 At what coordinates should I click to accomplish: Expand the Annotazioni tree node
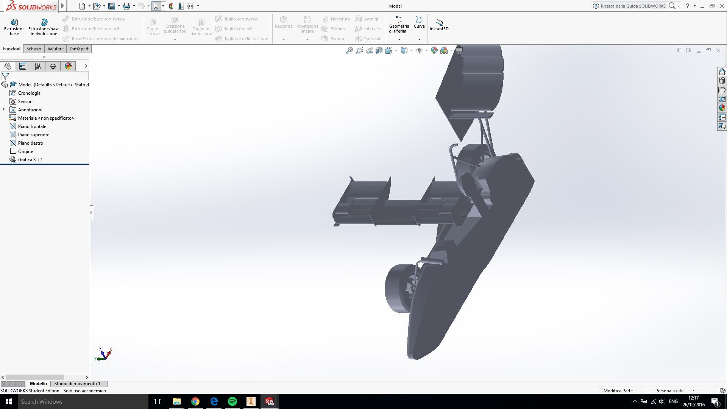pos(4,110)
